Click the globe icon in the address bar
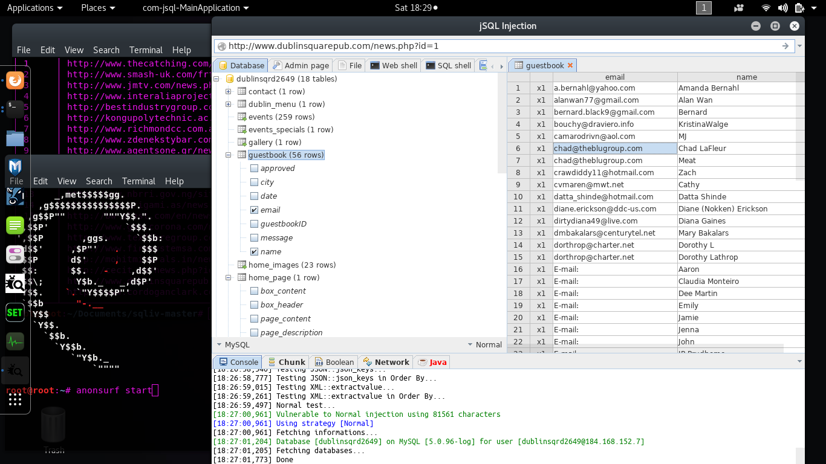 (221, 47)
